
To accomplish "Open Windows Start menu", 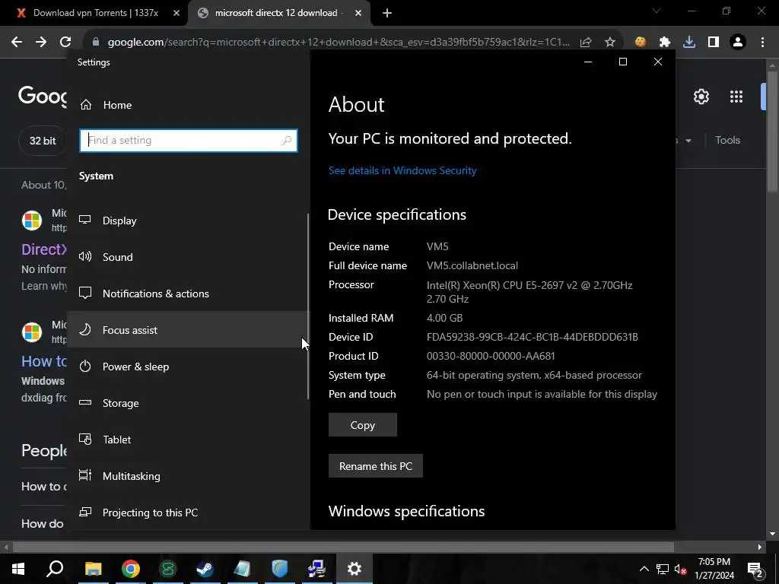I will pyautogui.click(x=18, y=569).
